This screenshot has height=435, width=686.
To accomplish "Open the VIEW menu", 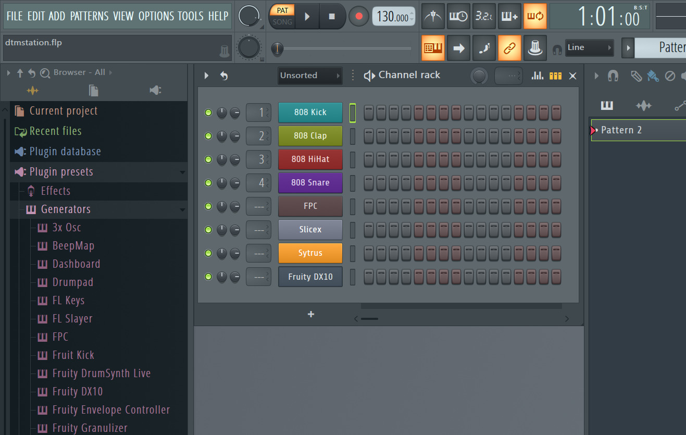I will click(123, 16).
